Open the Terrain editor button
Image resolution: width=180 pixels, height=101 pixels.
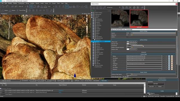pyautogui.click(x=5, y=10)
